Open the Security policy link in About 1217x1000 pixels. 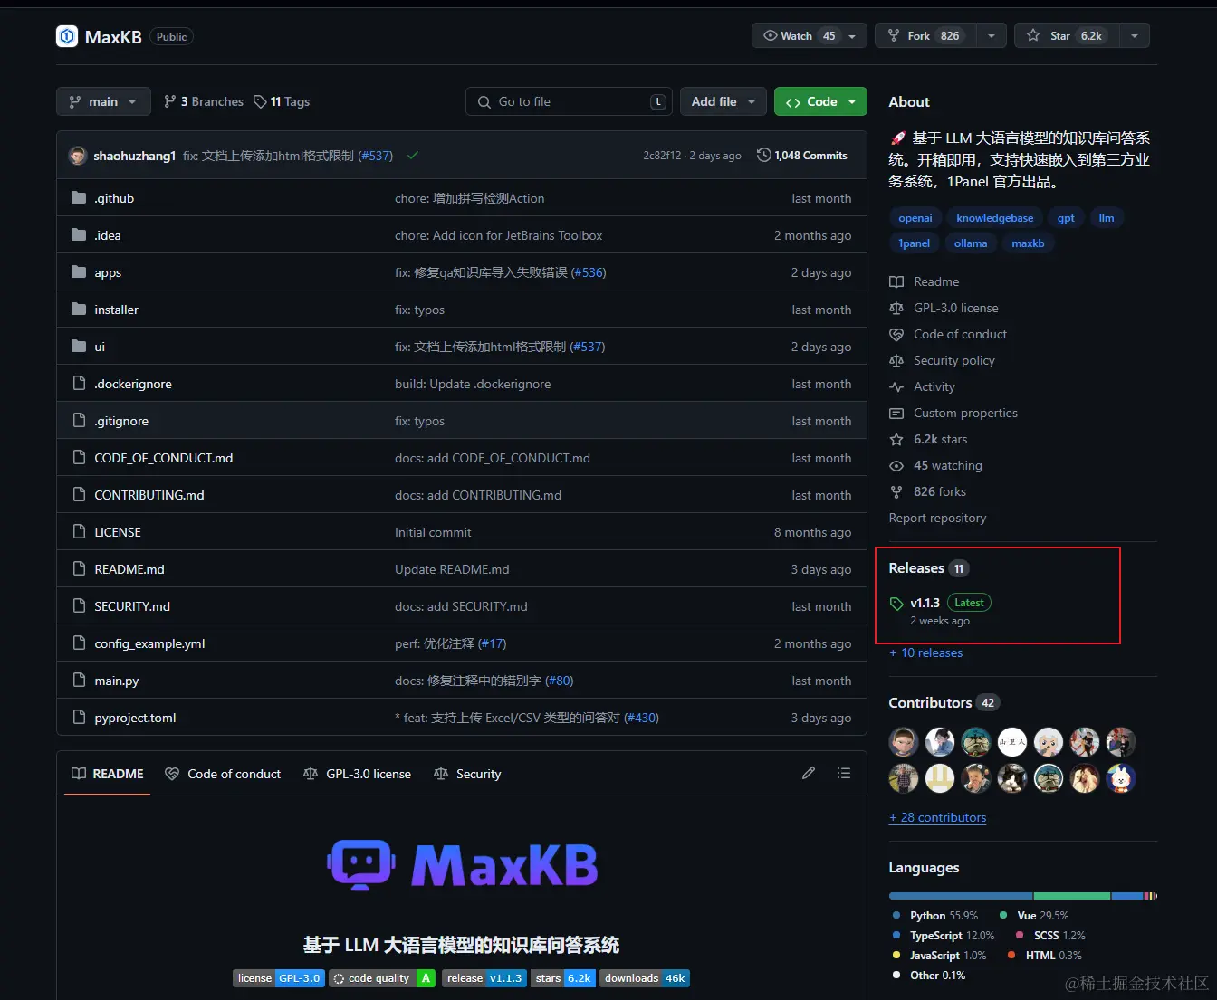click(954, 360)
